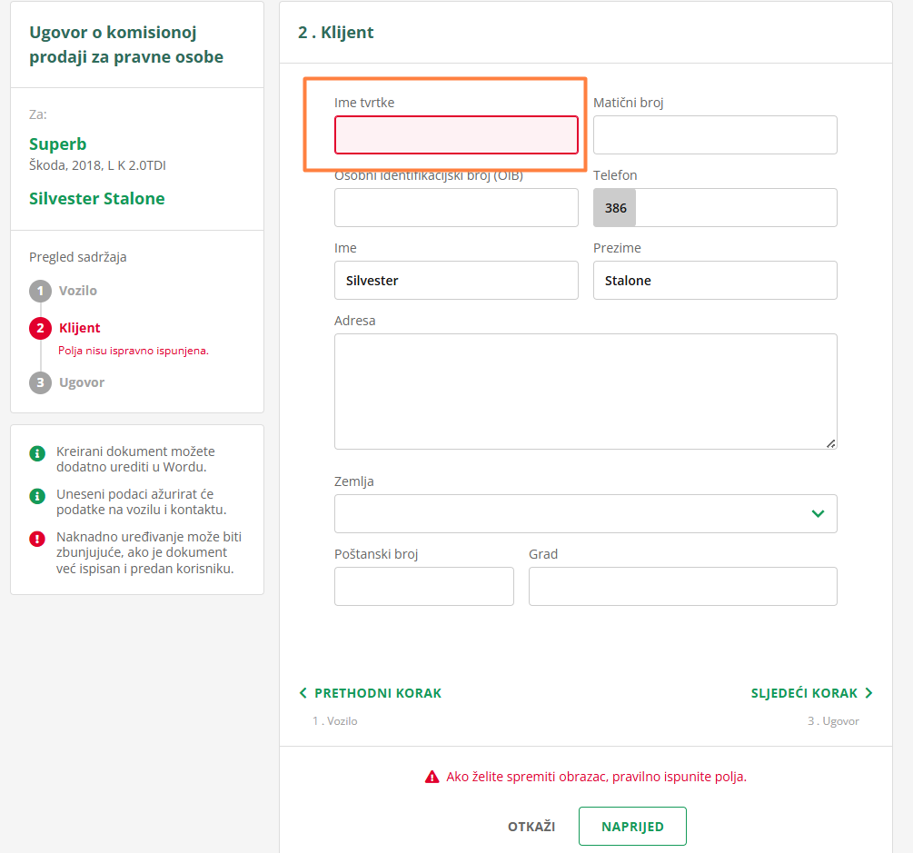The image size is (913, 853).
Task: Open Ugovor step in sidebar
Action: coord(82,382)
